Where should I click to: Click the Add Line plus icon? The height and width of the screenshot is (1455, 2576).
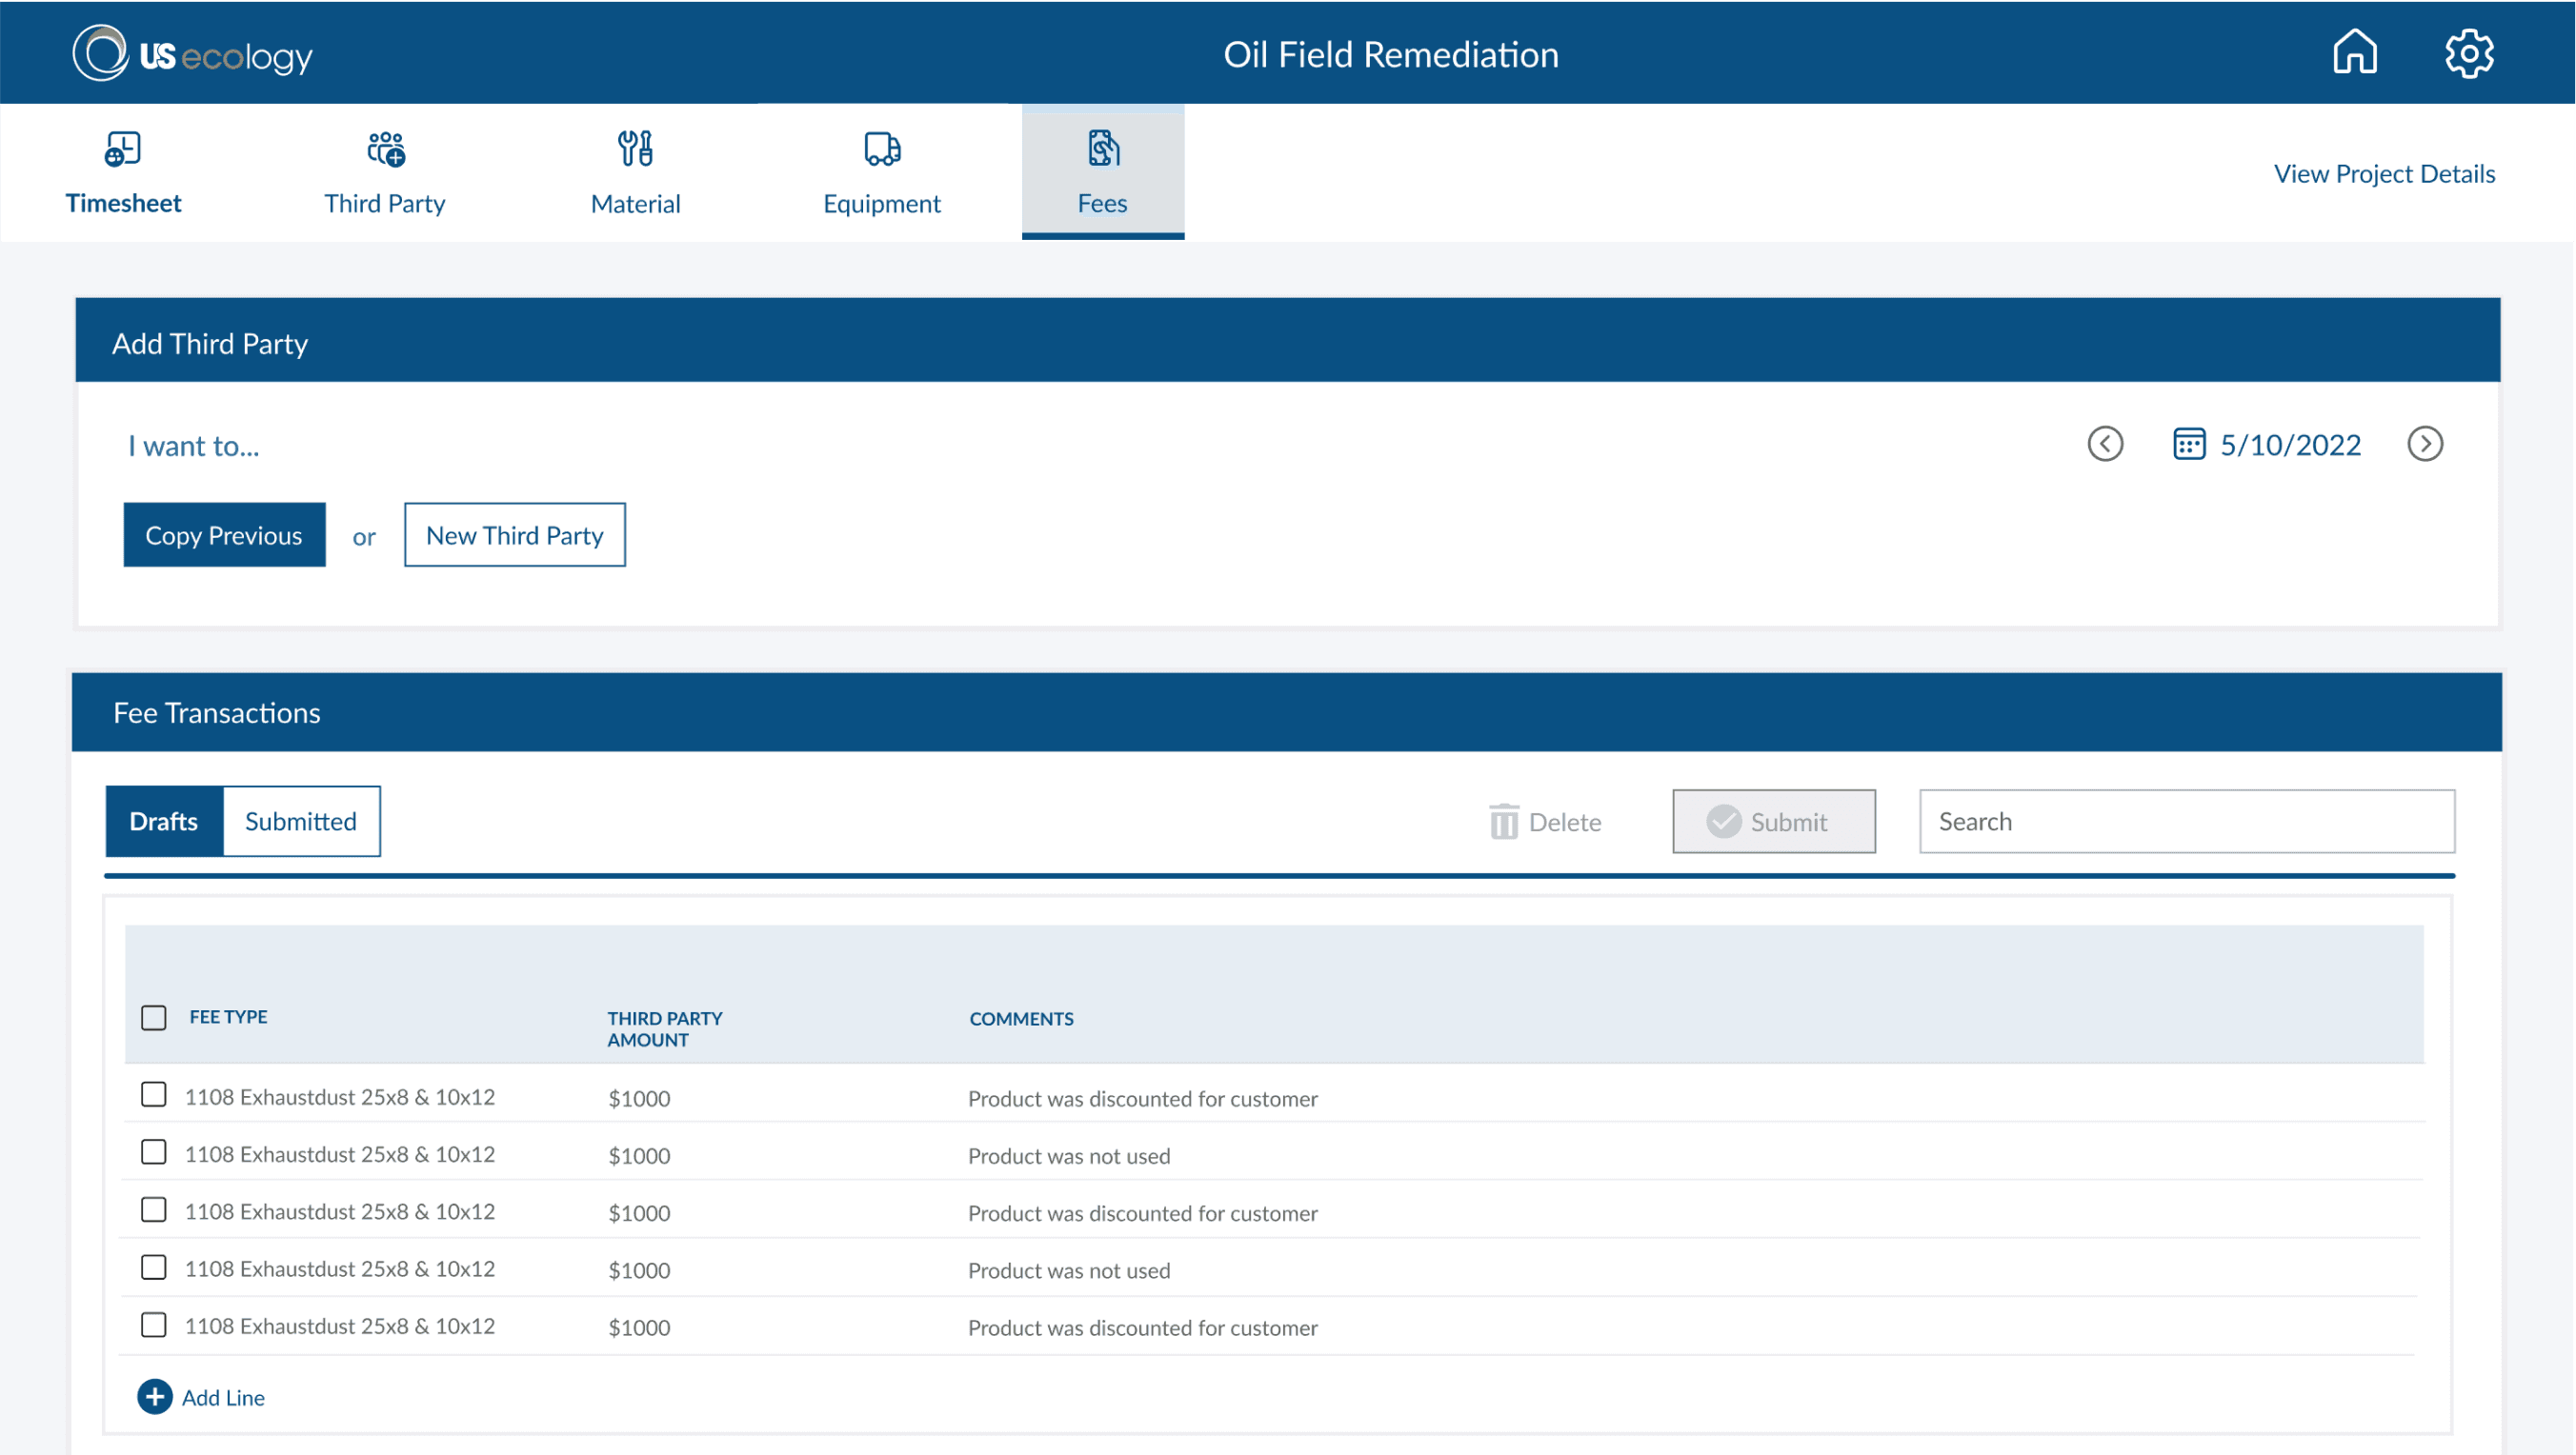point(154,1396)
